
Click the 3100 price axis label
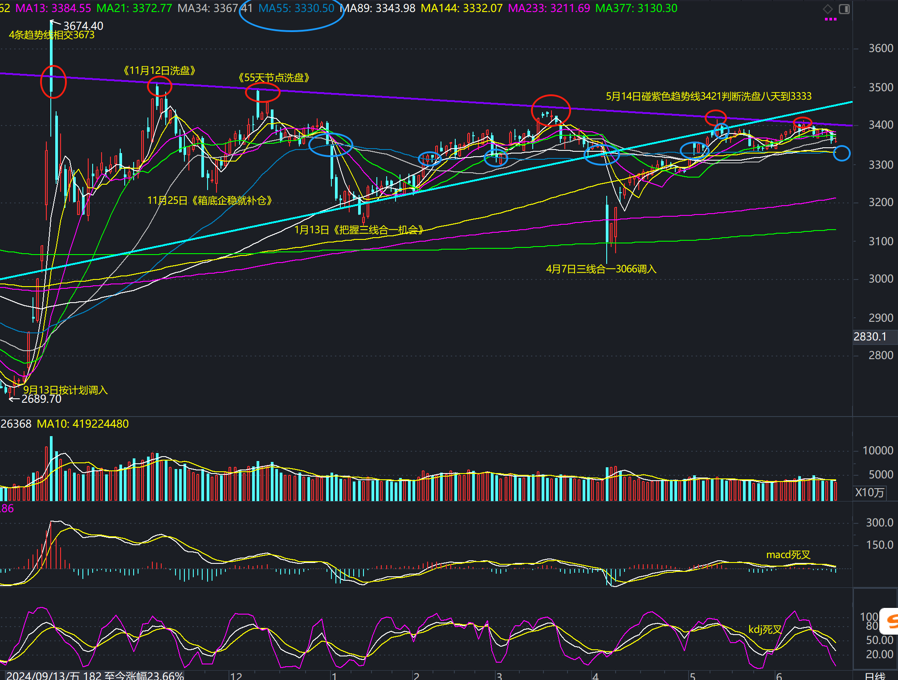click(881, 241)
